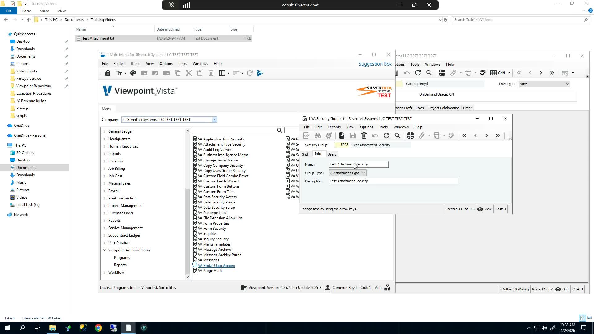
Task: Click the Search Training Videos box
Action: point(518,20)
